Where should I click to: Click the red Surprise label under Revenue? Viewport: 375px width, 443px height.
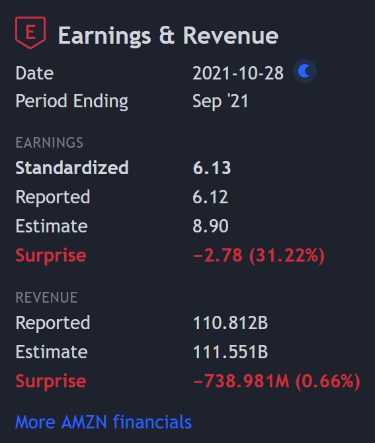pos(51,381)
